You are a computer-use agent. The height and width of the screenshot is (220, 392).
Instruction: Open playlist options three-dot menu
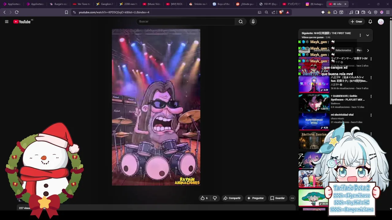click(360, 35)
